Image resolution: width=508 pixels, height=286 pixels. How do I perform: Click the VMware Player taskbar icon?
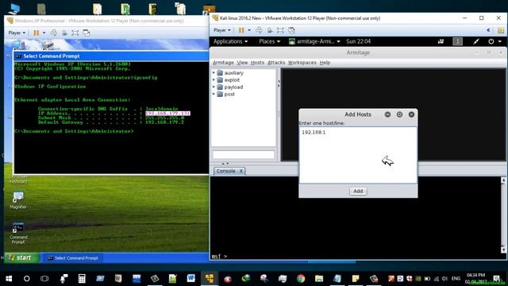210,279
